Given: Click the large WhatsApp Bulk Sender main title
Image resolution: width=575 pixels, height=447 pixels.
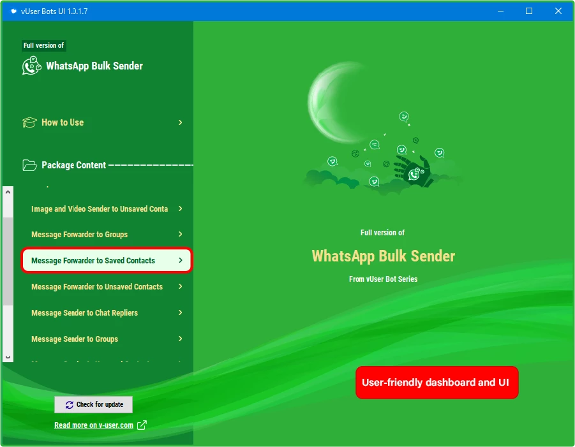Looking at the screenshot, I should click(x=383, y=256).
